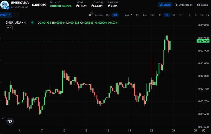Click date label 22 on time axis
Viewport: 211px width, 134px height.
point(151,130)
